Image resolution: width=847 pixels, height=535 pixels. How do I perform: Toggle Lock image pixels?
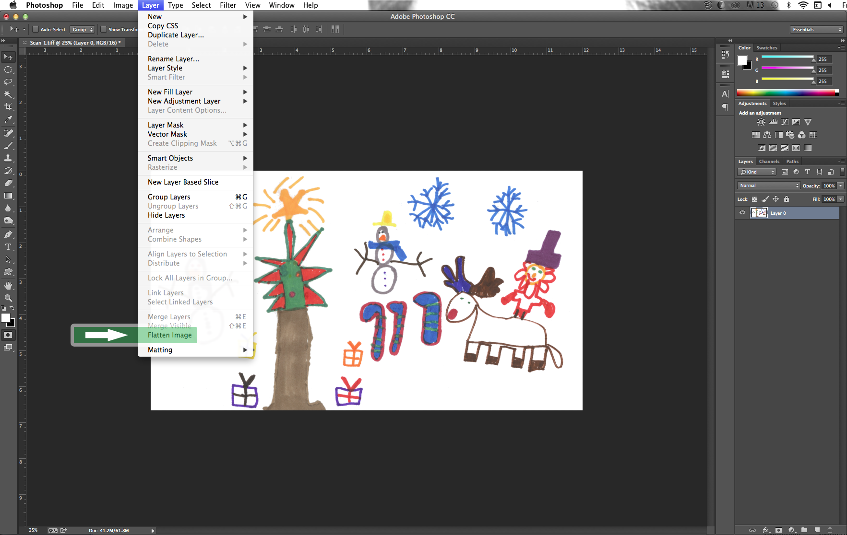coord(765,199)
